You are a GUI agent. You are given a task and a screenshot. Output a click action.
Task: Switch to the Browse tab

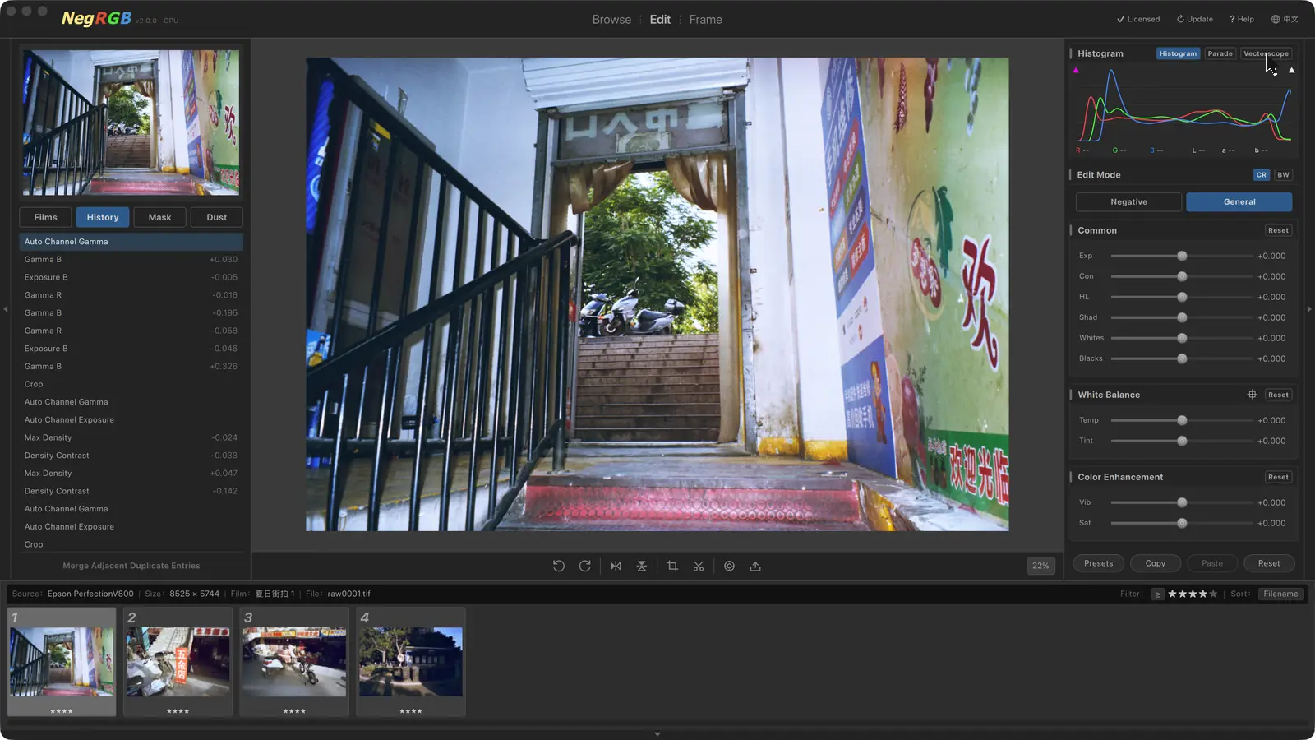[611, 20]
